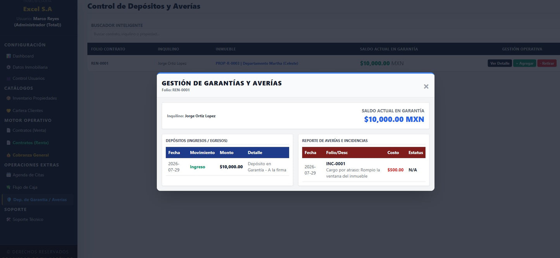Viewport: 560px width, 258px height.
Task: Click the Ingreso movement in deposits table
Action: [x=198, y=167]
